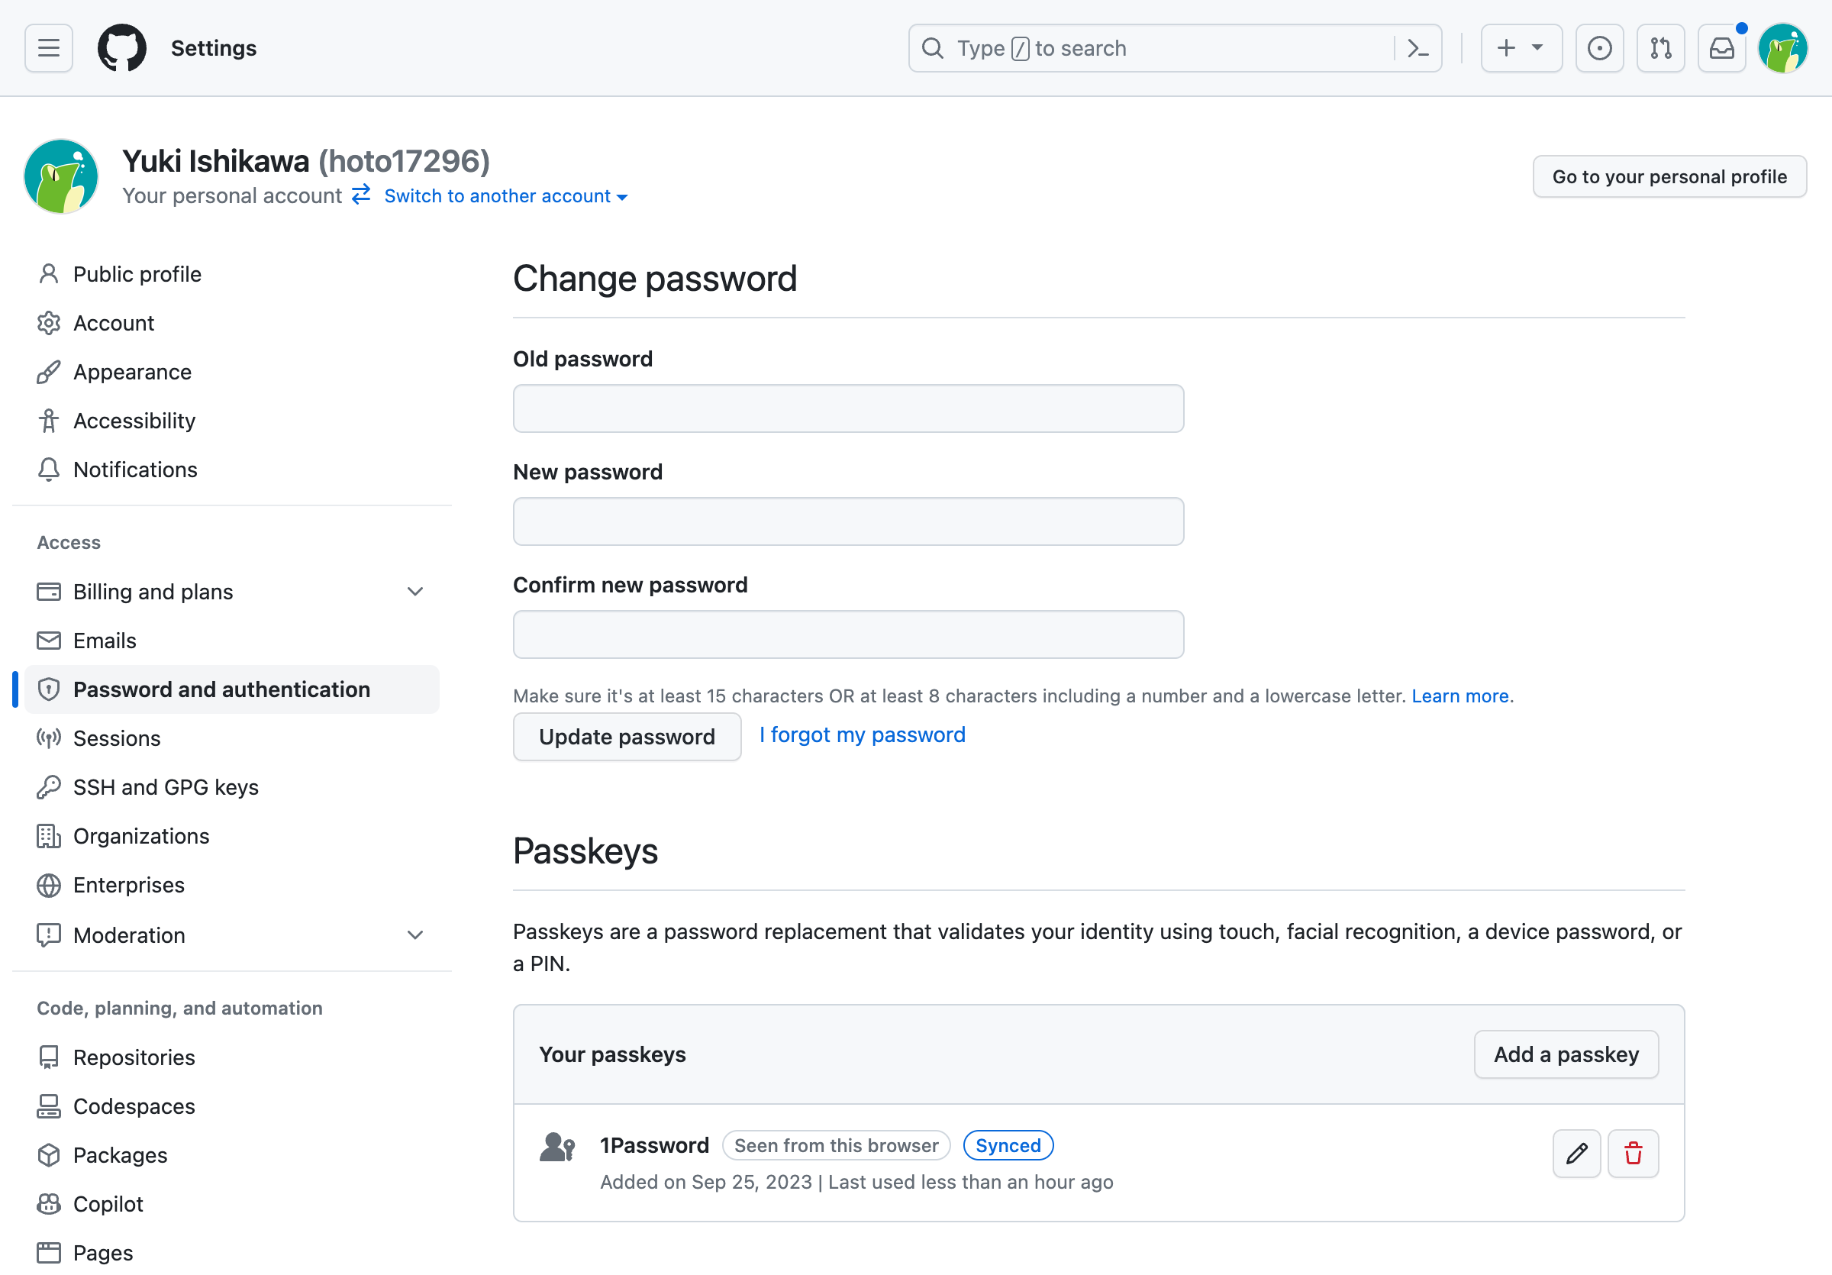Image resolution: width=1832 pixels, height=1275 pixels.
Task: Open the Sessions settings page
Action: click(118, 738)
